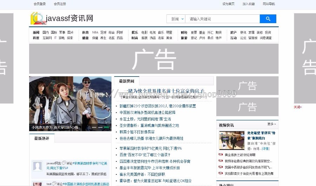The height and width of the screenshot is (186, 316).
Task: Open article 霍华德 誓为火箭拿总冠军
Action: pos(156,180)
